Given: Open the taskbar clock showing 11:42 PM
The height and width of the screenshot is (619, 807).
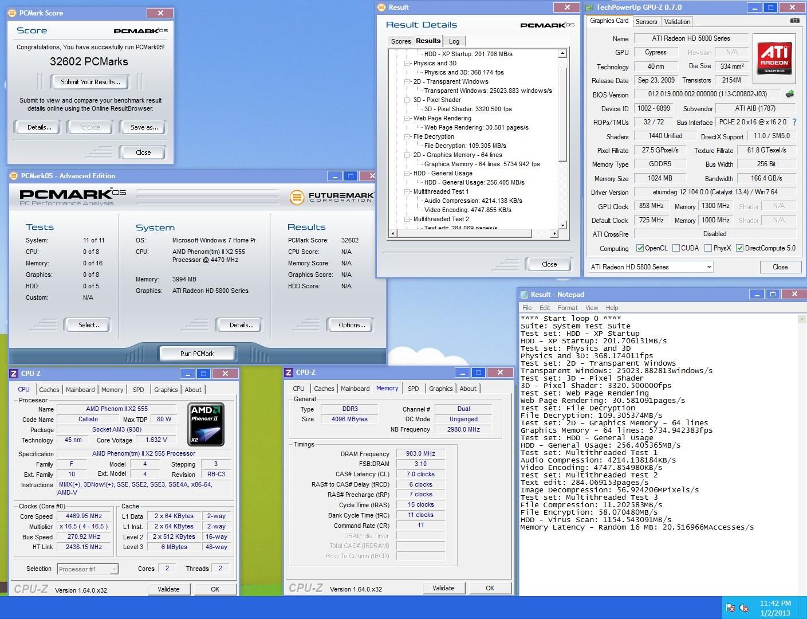Looking at the screenshot, I should coord(775,608).
